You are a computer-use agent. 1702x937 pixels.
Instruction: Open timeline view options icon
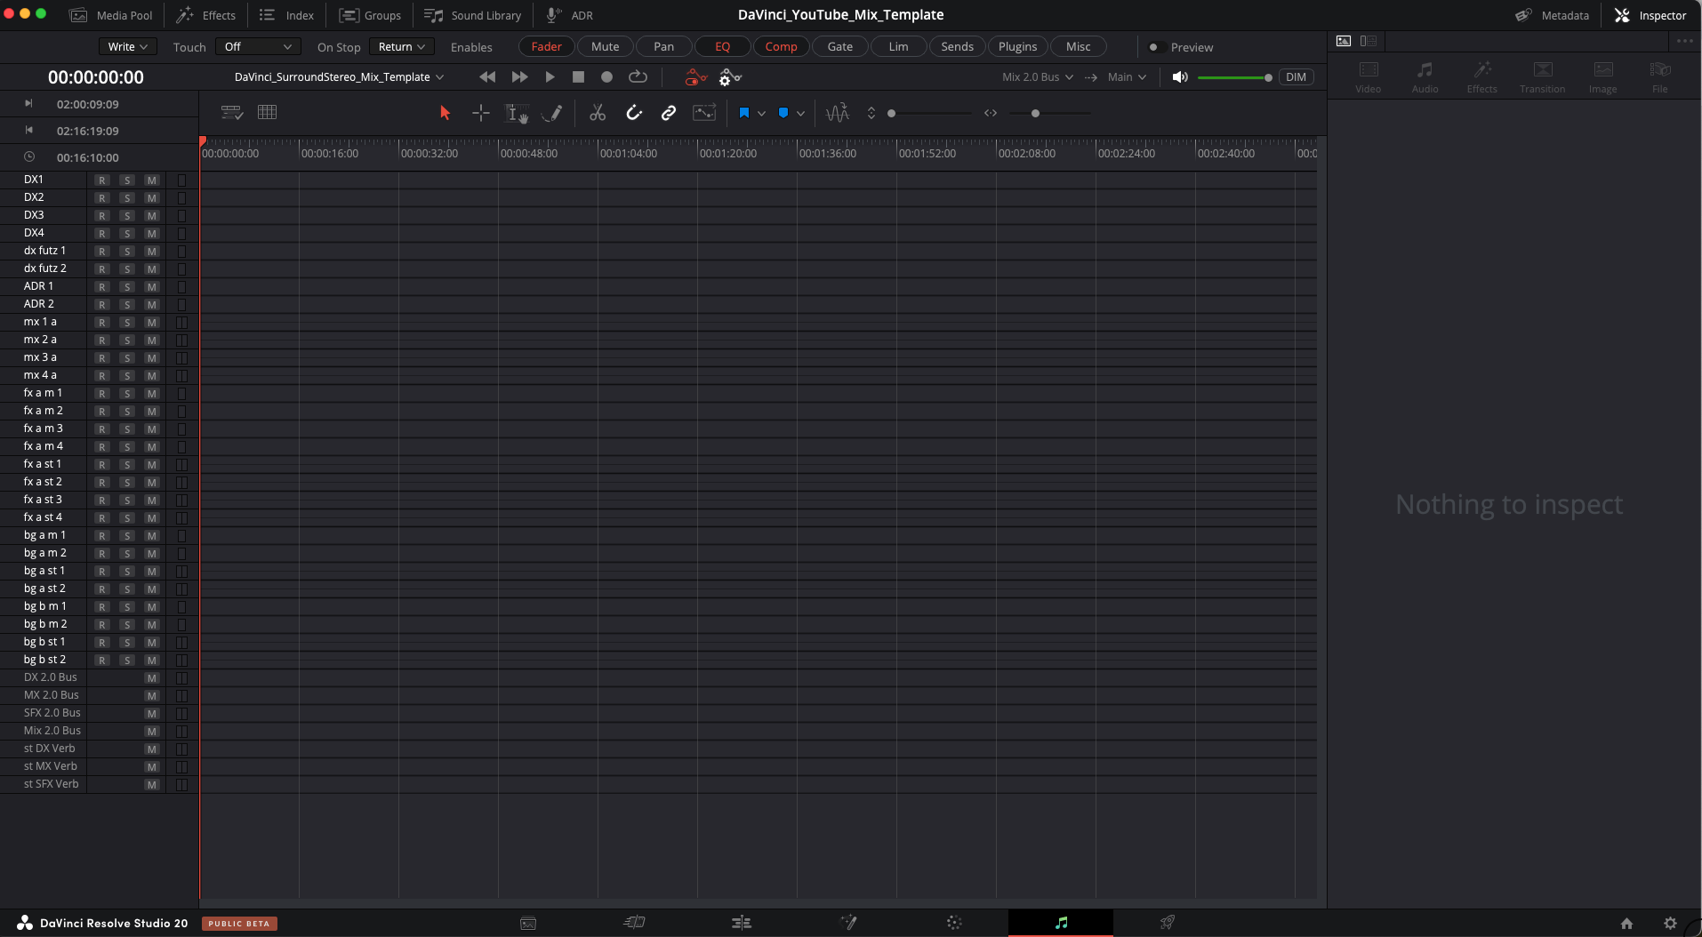[232, 112]
